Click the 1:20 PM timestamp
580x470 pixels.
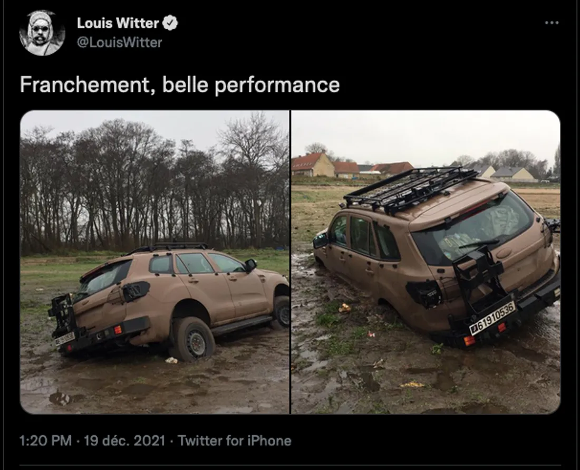click(45, 440)
